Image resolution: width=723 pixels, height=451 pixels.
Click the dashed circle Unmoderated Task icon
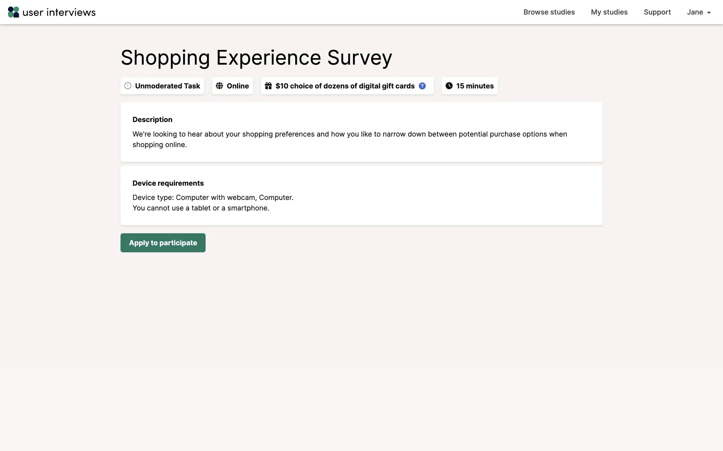pos(128,86)
